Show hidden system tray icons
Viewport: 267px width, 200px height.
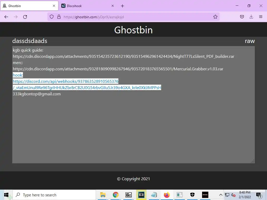tap(221, 195)
